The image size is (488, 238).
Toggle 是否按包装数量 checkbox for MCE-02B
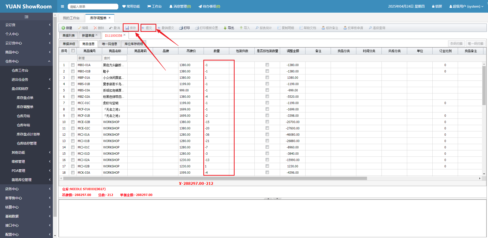tap(267, 122)
